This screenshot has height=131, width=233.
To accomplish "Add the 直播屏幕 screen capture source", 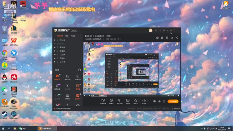I will tap(103, 102).
